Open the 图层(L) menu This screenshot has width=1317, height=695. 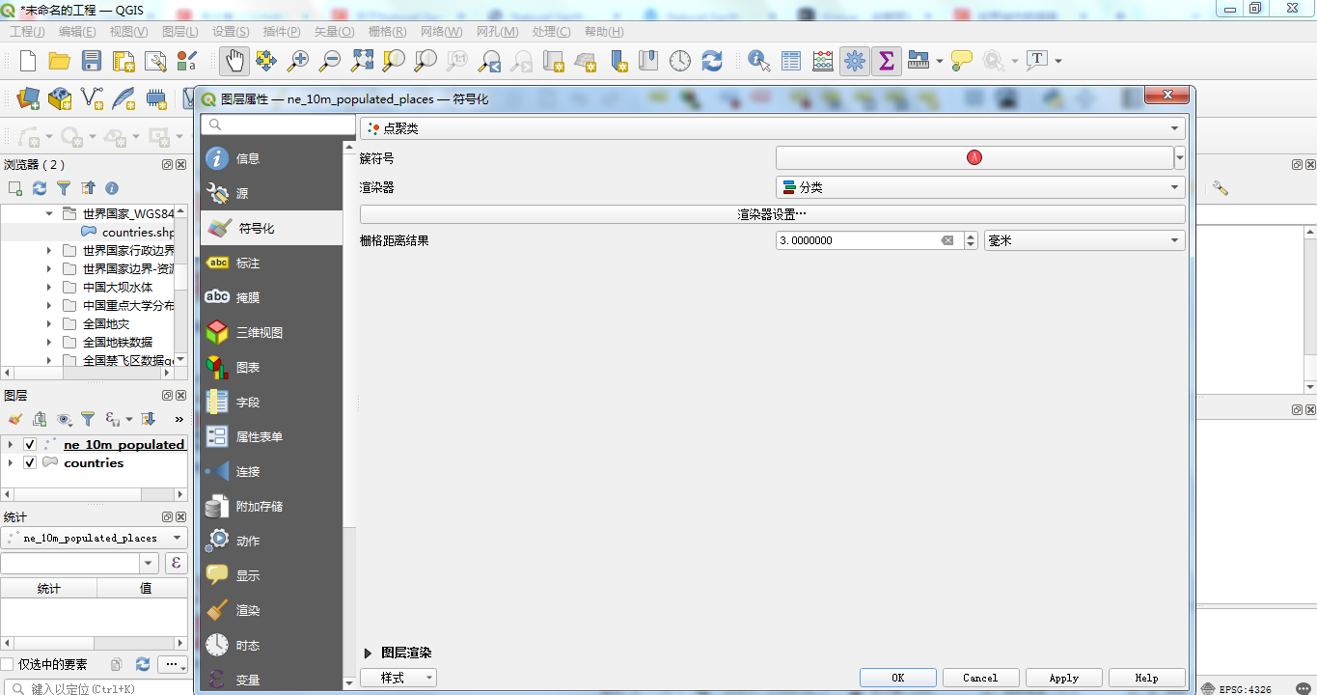coord(179,32)
